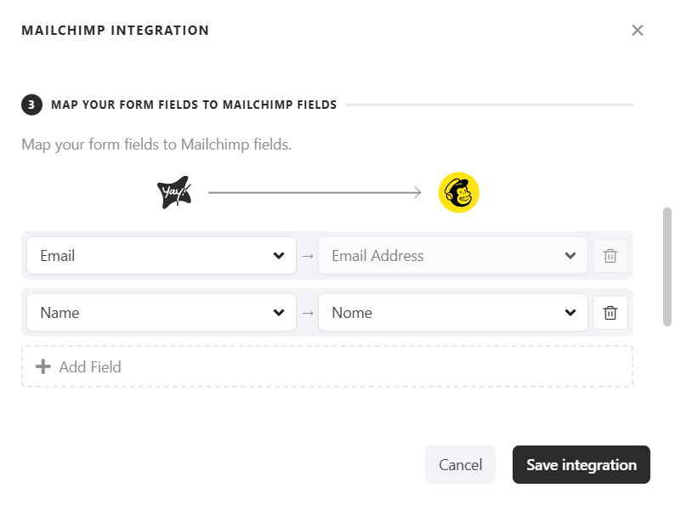Click arrow between Email and Email Address
The height and width of the screenshot is (505, 675).
point(307,256)
